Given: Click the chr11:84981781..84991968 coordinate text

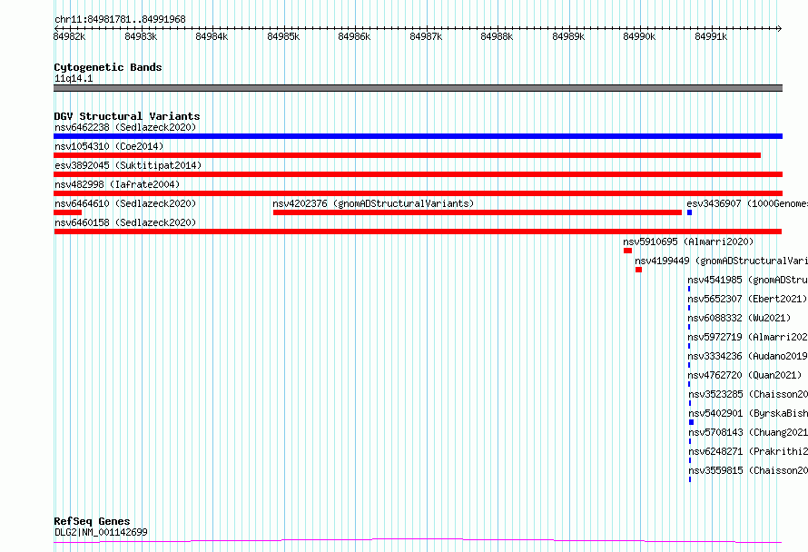Looking at the screenshot, I should coord(120,20).
